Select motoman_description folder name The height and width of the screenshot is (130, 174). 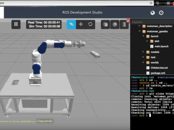159,26
